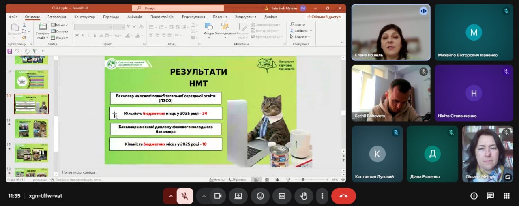Screen dimensions: 519x206
Task: Open the activities grid icon
Action: pos(506,196)
